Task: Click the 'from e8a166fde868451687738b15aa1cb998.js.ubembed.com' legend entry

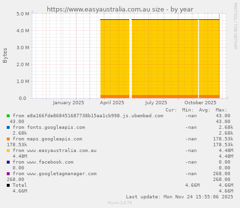Action: point(88,116)
